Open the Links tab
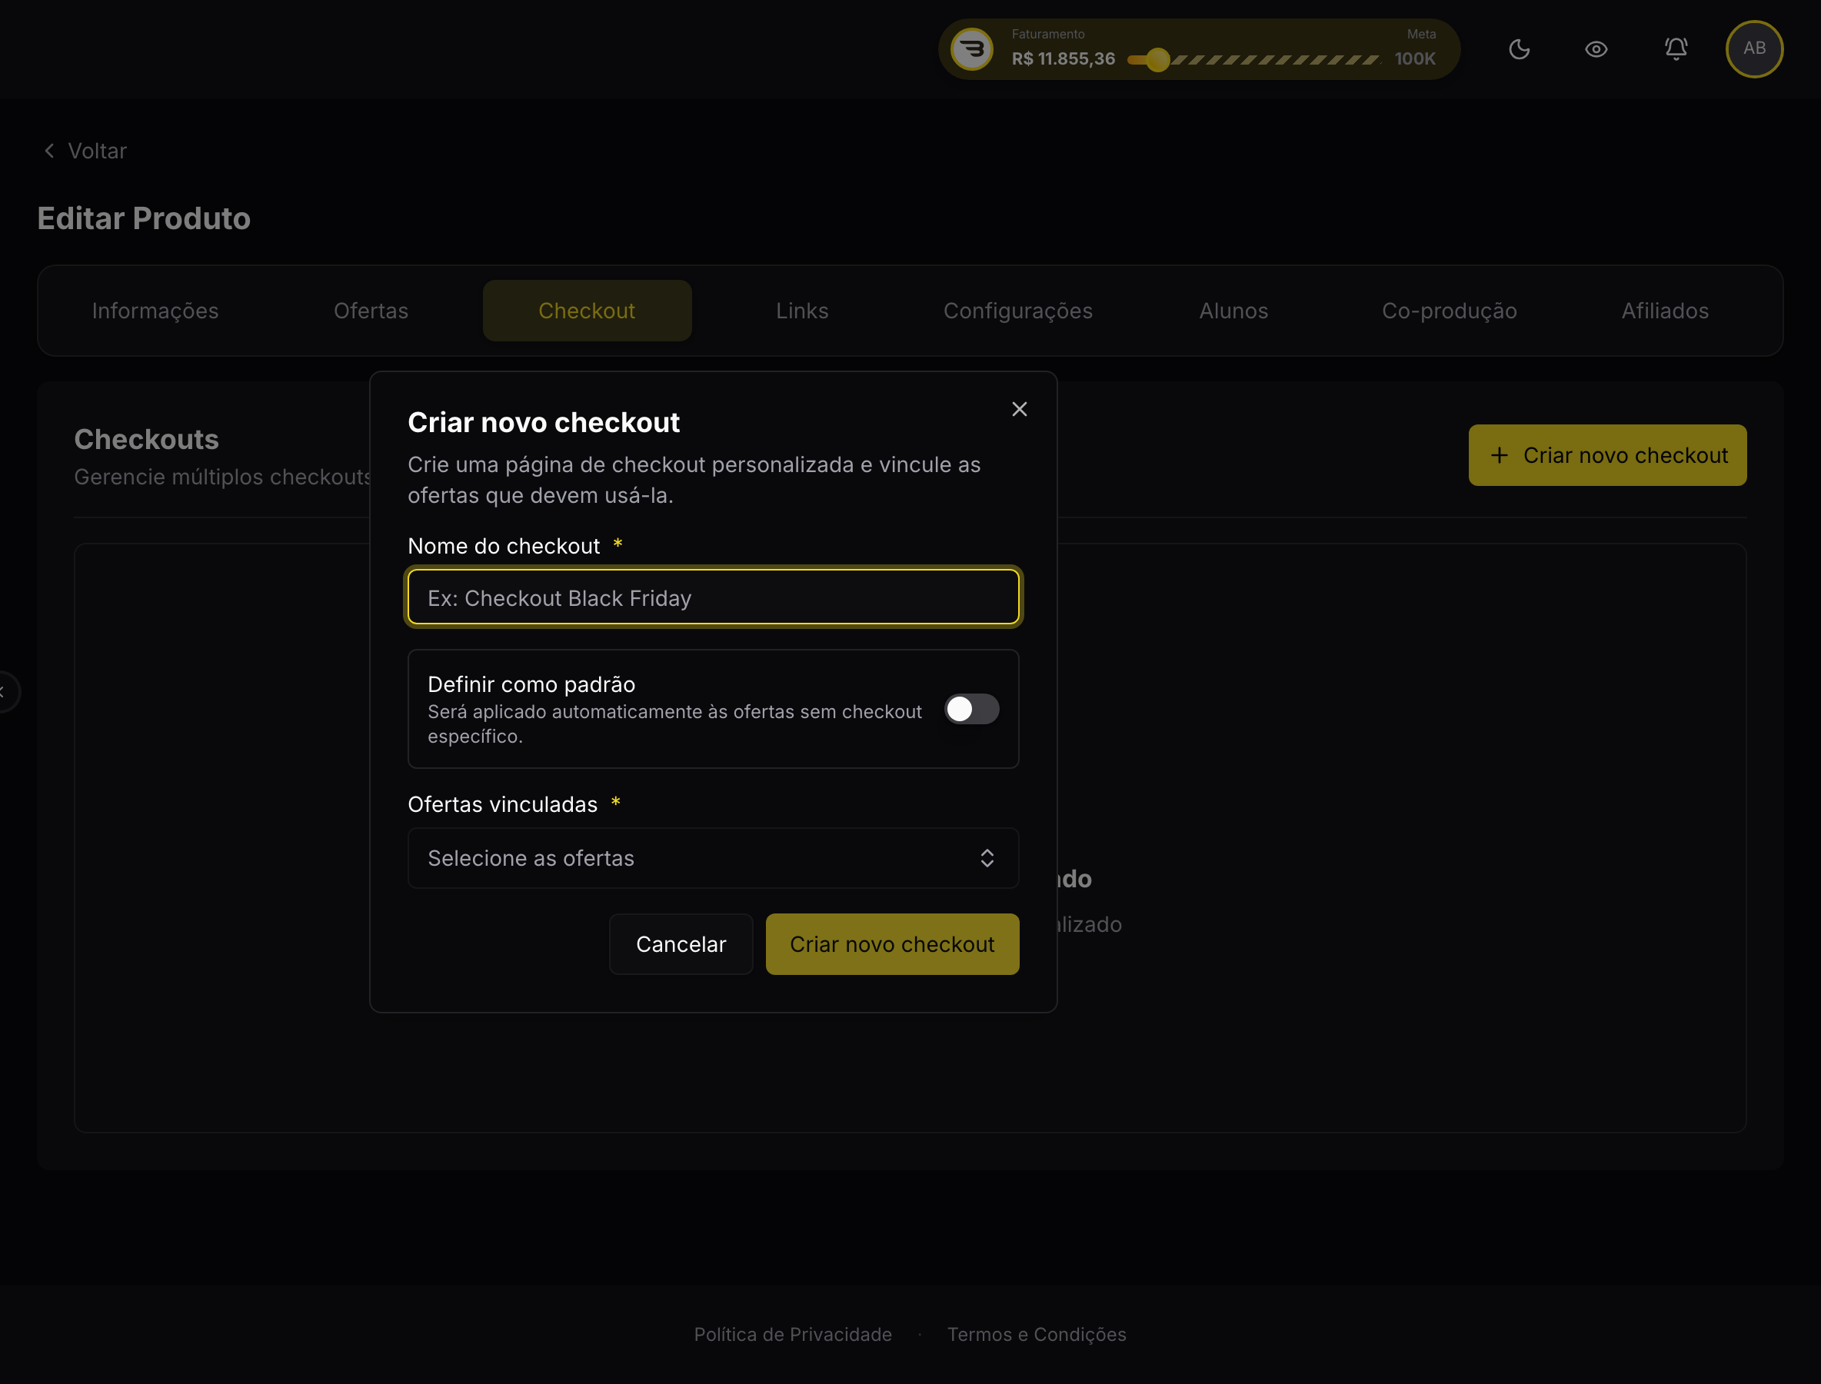The image size is (1821, 1384). click(802, 311)
